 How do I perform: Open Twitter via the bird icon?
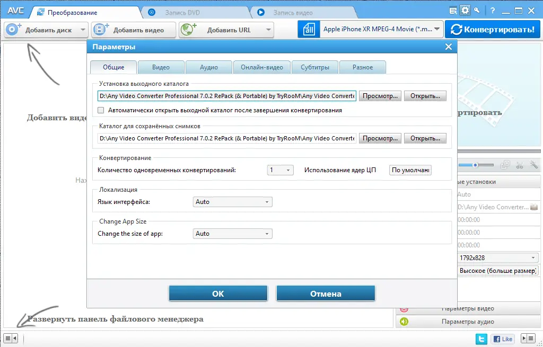point(483,339)
